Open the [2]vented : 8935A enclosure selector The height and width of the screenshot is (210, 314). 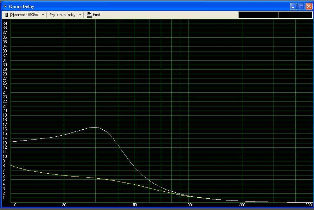click(x=22, y=15)
